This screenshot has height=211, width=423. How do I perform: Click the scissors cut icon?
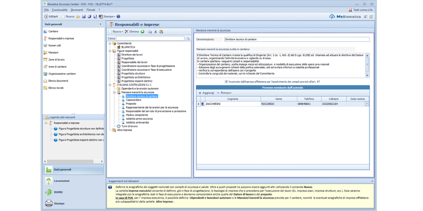click(x=155, y=32)
